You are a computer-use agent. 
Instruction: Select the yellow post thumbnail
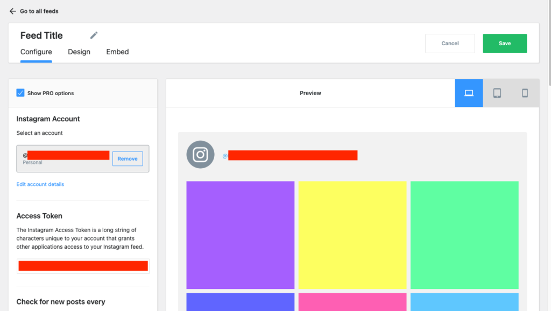click(x=352, y=235)
